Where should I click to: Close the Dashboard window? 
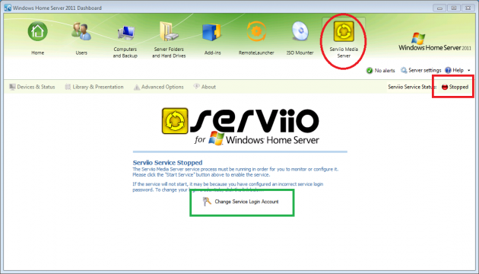[468, 8]
